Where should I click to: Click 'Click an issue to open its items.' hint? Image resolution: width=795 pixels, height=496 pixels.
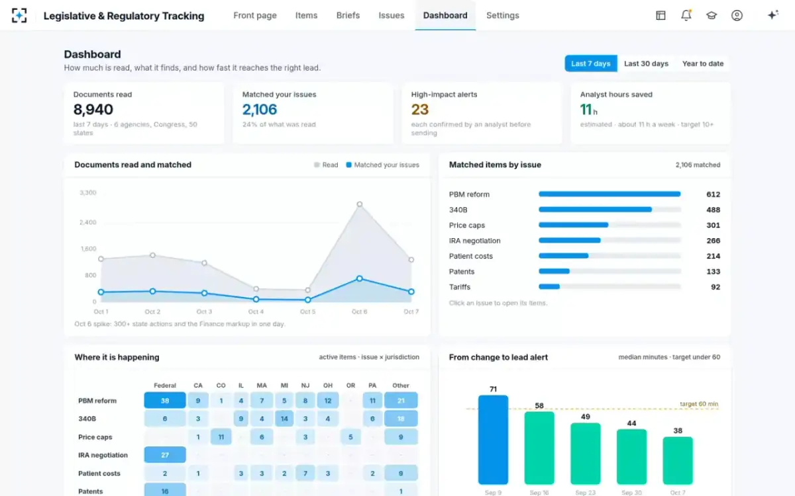click(498, 303)
